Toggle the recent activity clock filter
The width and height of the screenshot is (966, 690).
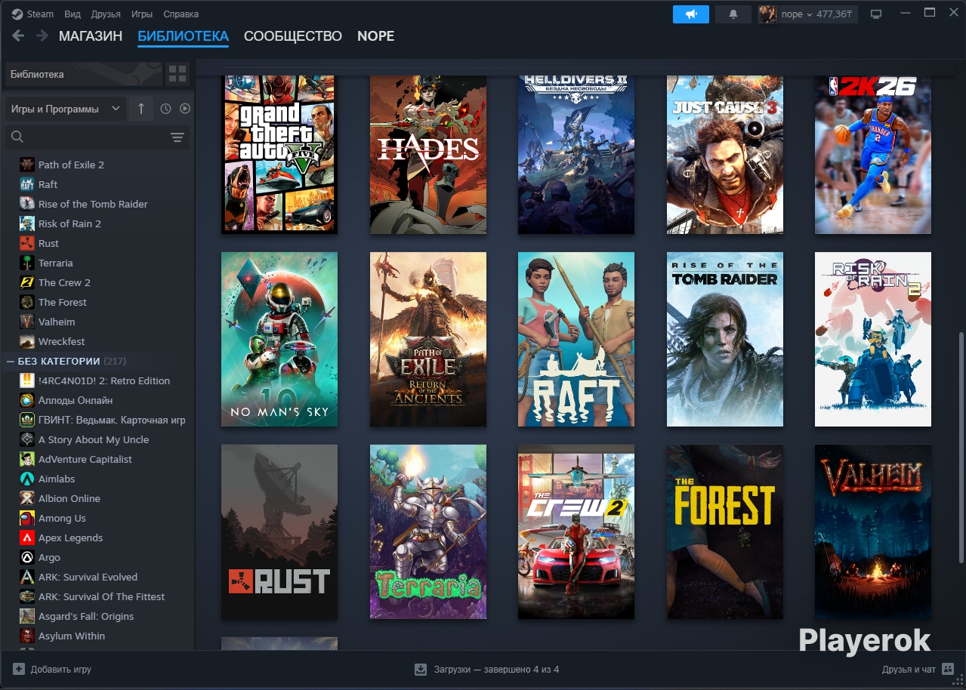[166, 109]
